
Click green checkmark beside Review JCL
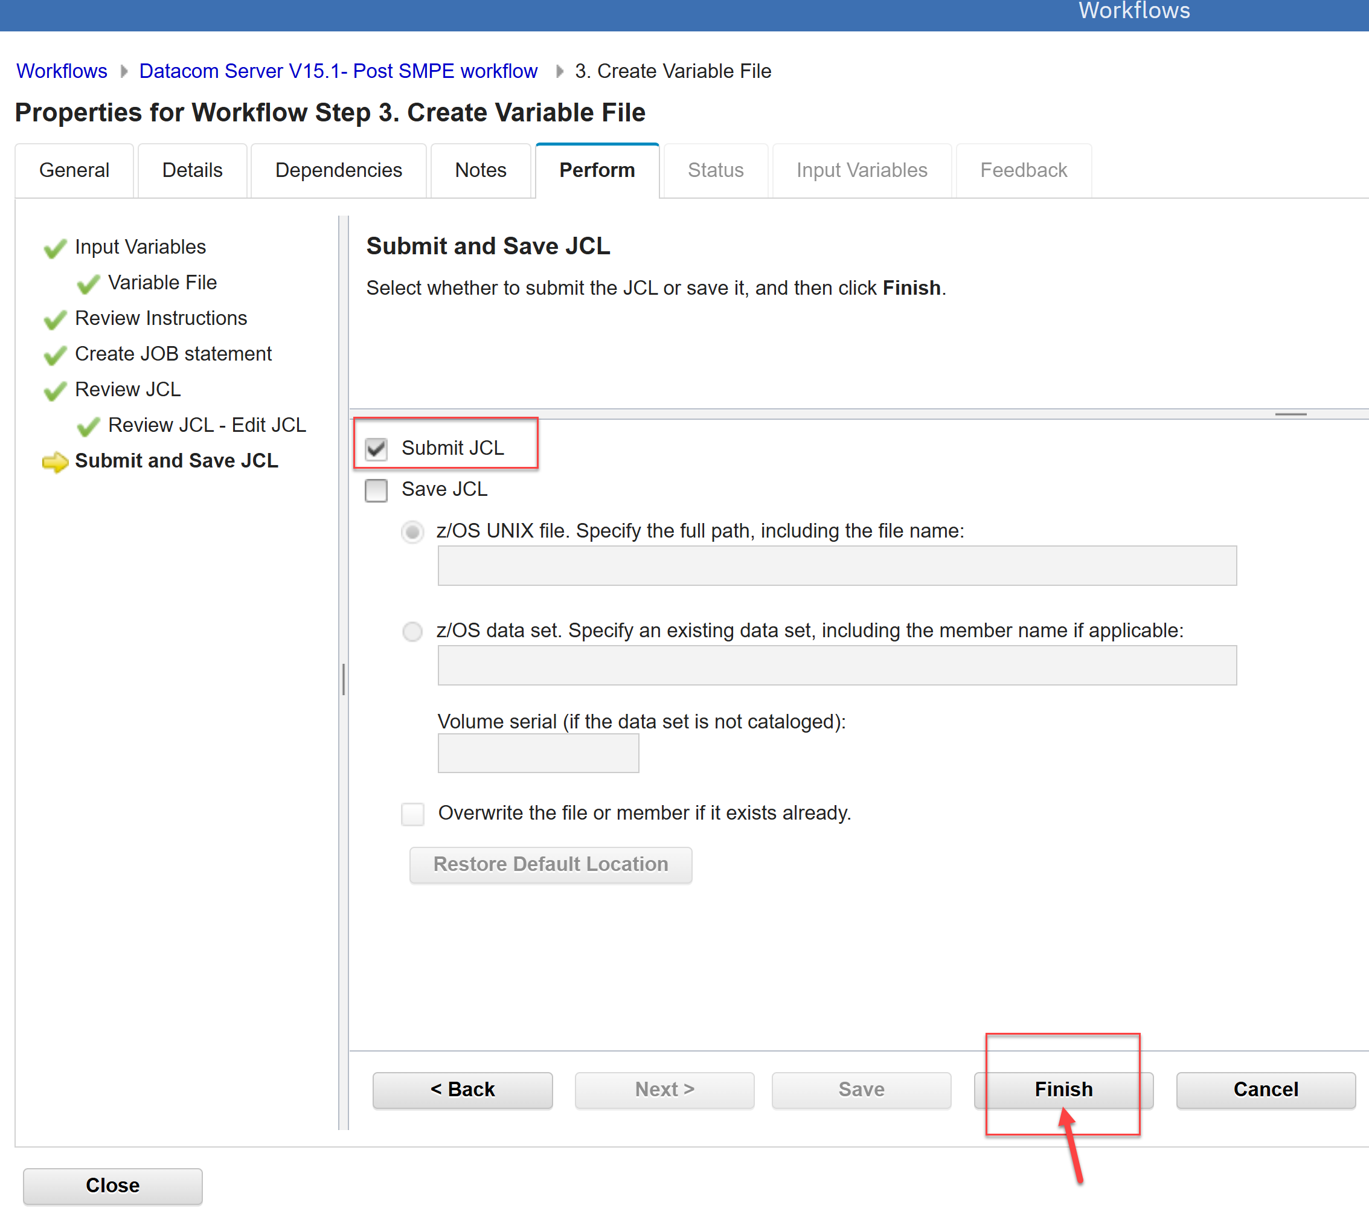click(x=55, y=391)
